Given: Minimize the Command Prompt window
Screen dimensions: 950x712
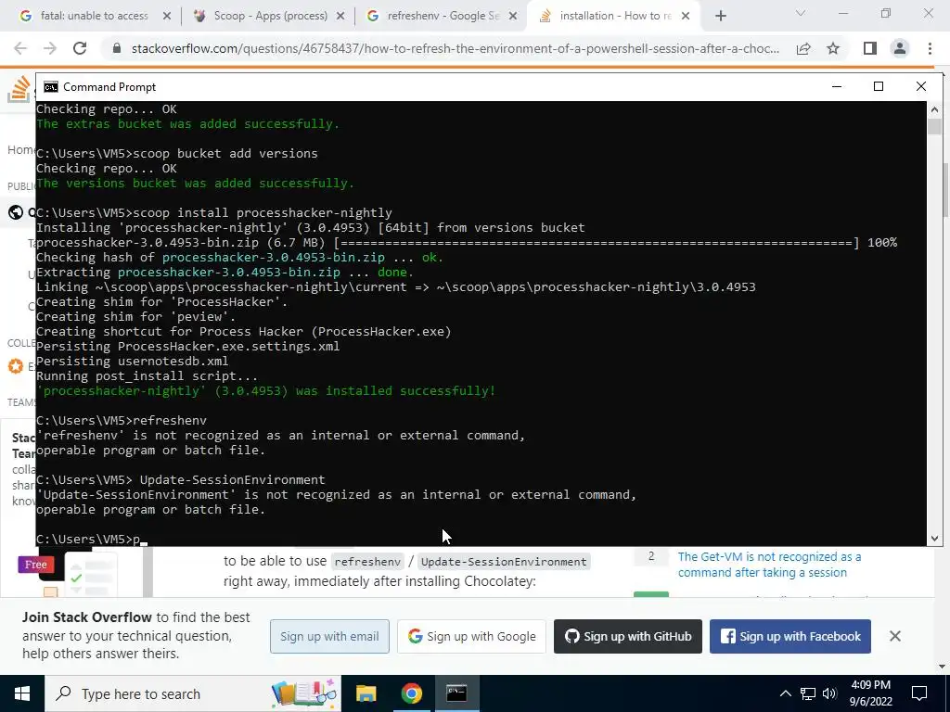Looking at the screenshot, I should pos(837,86).
